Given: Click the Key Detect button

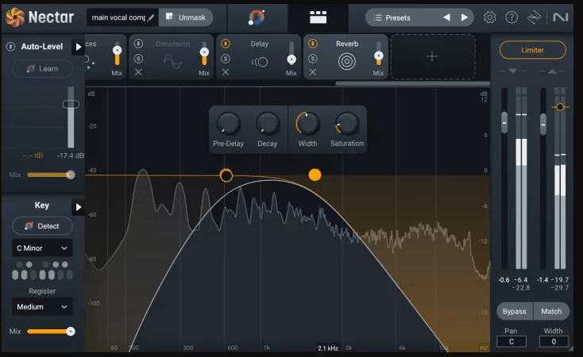Looking at the screenshot, I should [x=42, y=226].
